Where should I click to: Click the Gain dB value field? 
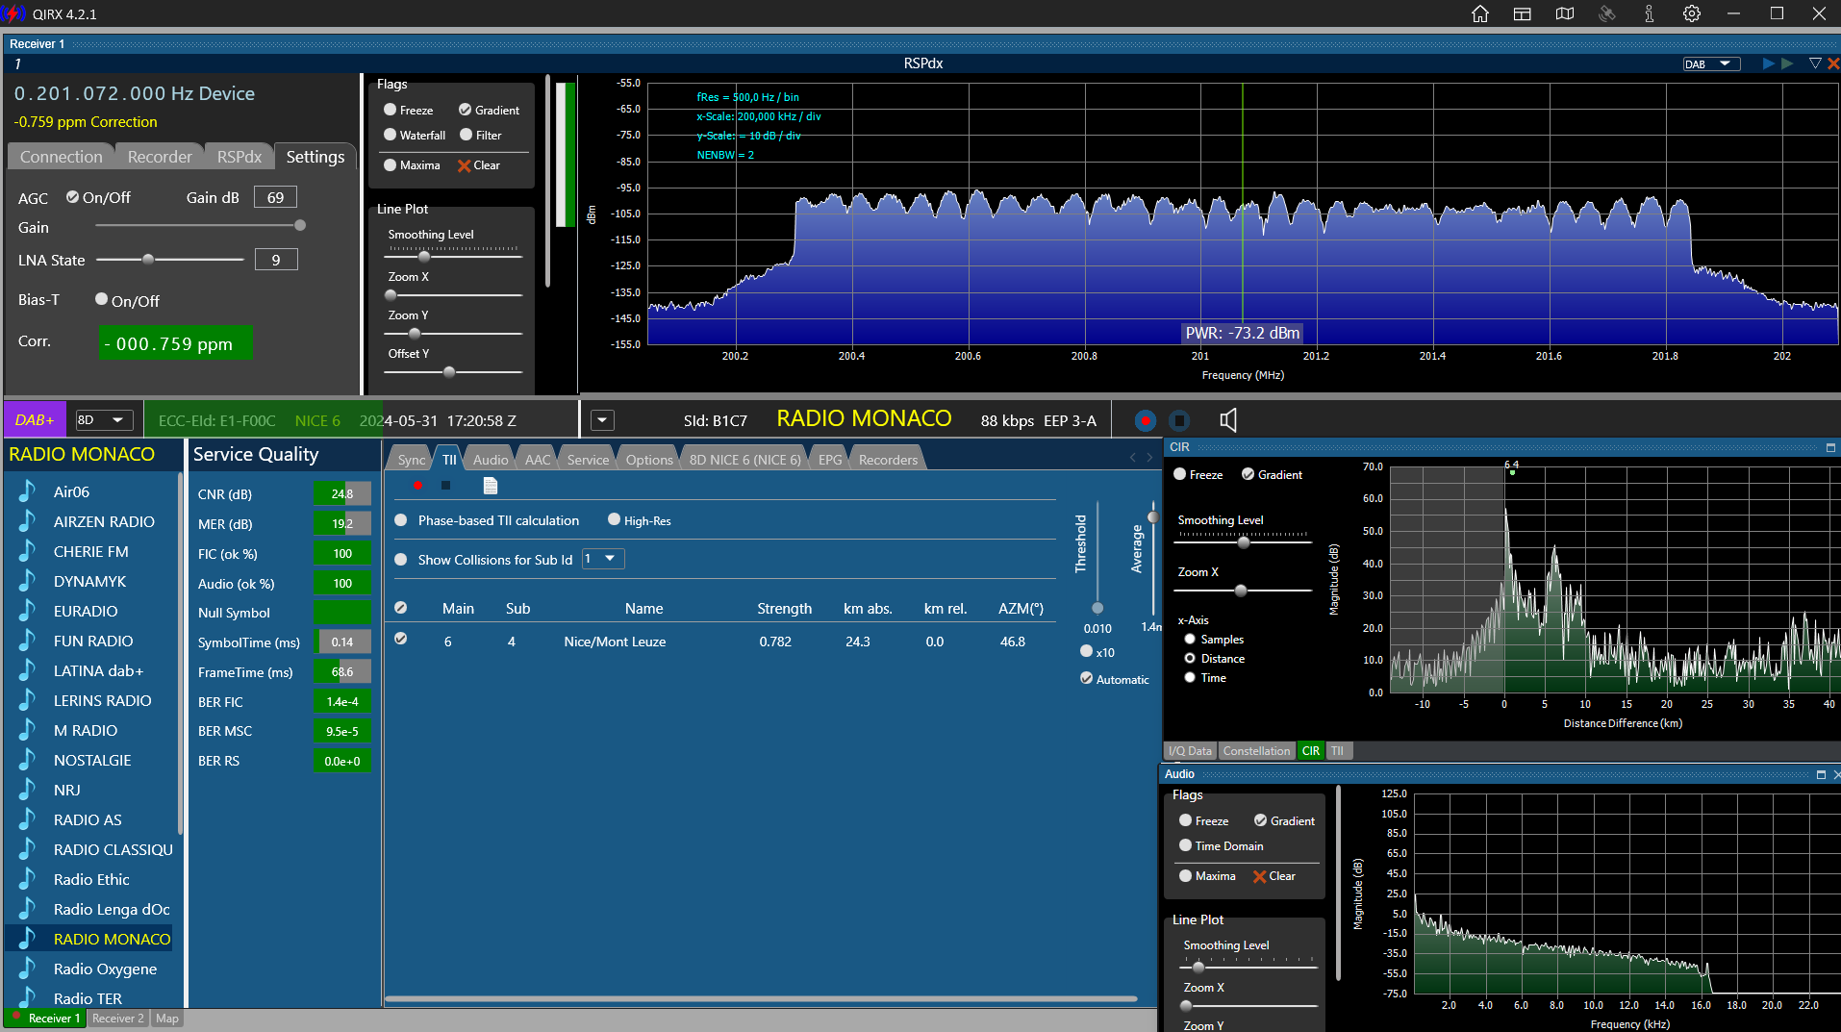click(x=275, y=197)
